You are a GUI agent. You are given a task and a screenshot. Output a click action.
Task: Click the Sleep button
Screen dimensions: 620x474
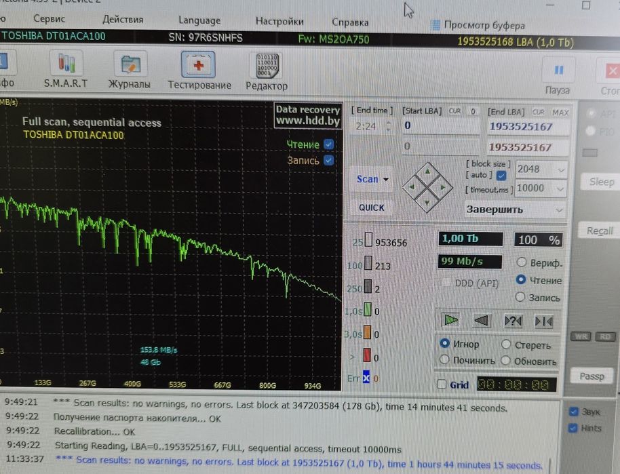[602, 182]
